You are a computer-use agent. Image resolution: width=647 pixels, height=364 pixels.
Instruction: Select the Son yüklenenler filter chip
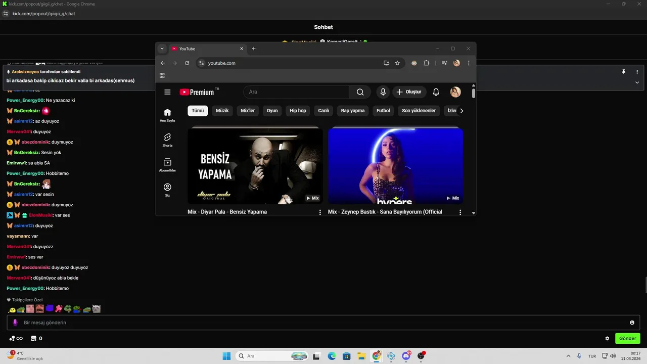pos(419,111)
